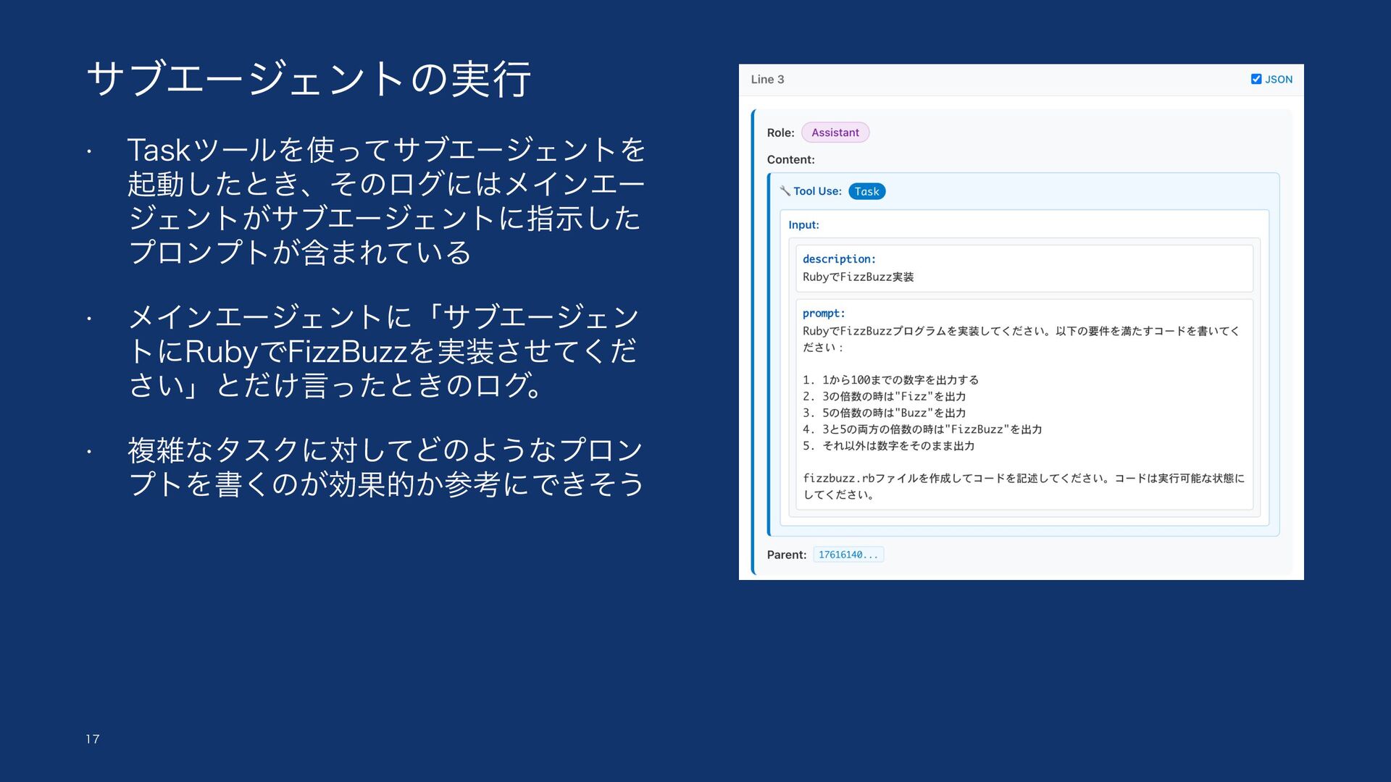Click prompt line '1. 1から100までの数字を出力する'

point(891,380)
